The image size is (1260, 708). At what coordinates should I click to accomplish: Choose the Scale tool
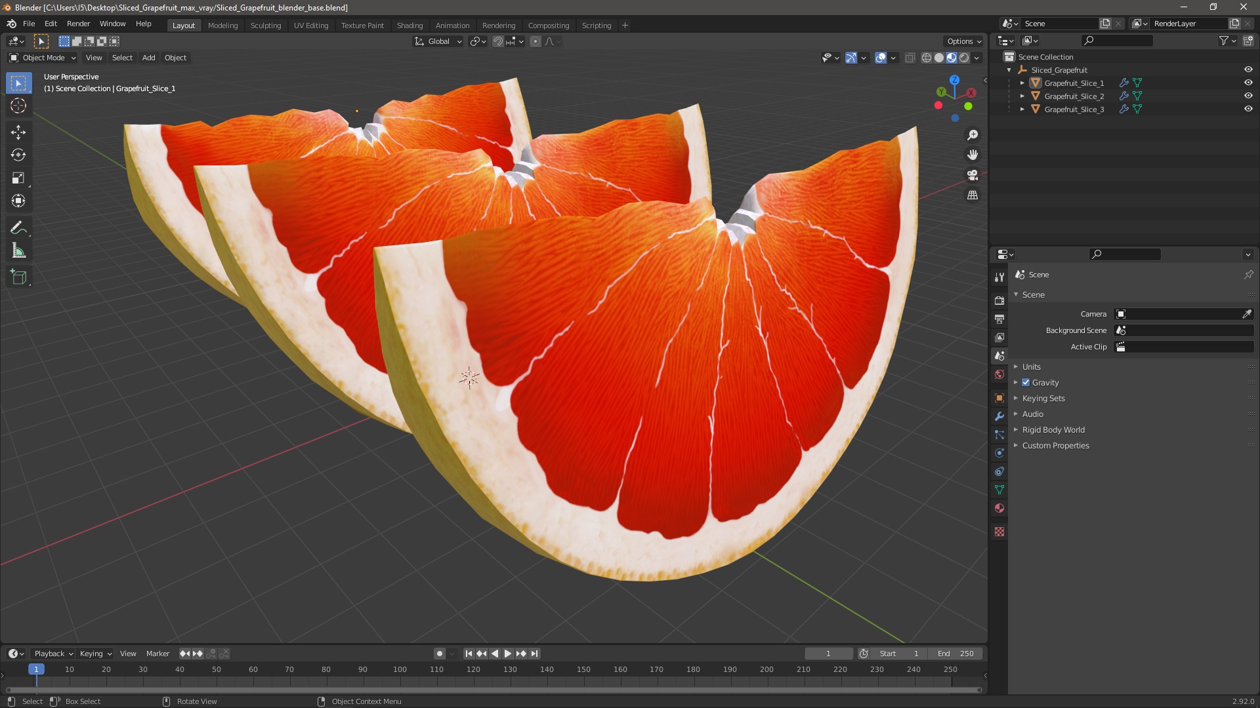(18, 178)
